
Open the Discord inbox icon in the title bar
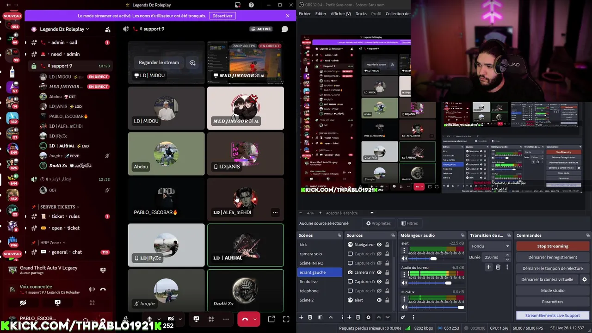(238, 5)
